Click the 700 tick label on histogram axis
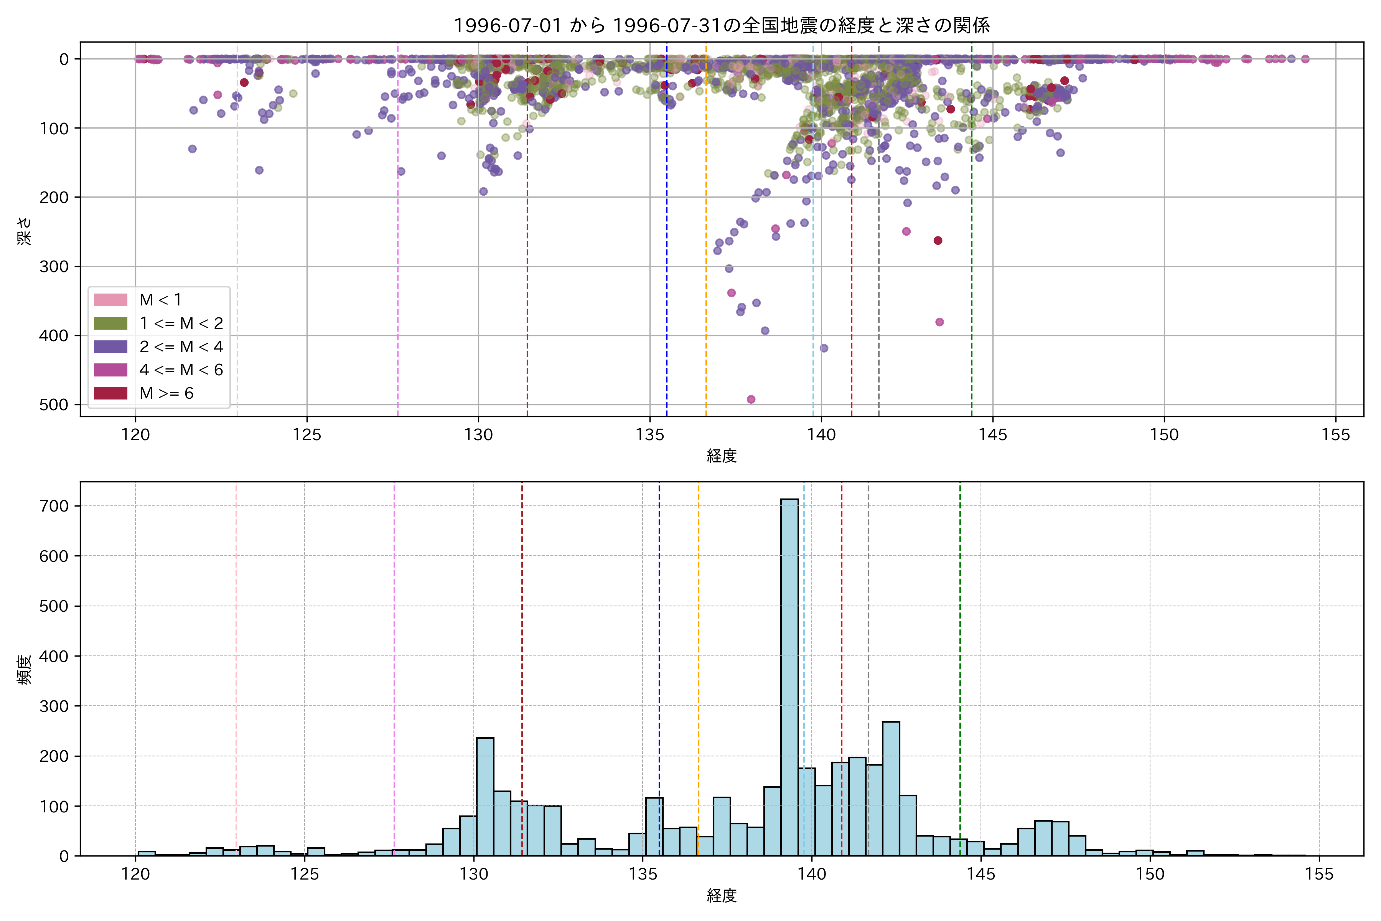 tap(54, 506)
